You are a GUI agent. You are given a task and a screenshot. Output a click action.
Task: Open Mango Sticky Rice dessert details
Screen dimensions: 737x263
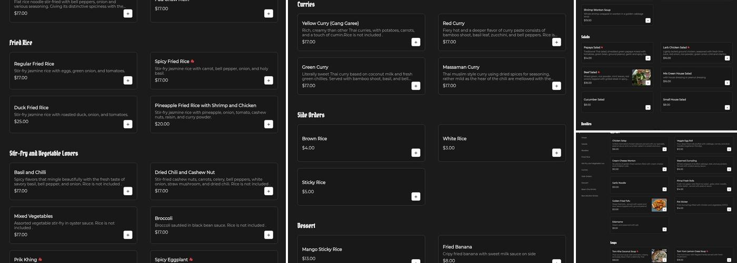click(322, 249)
